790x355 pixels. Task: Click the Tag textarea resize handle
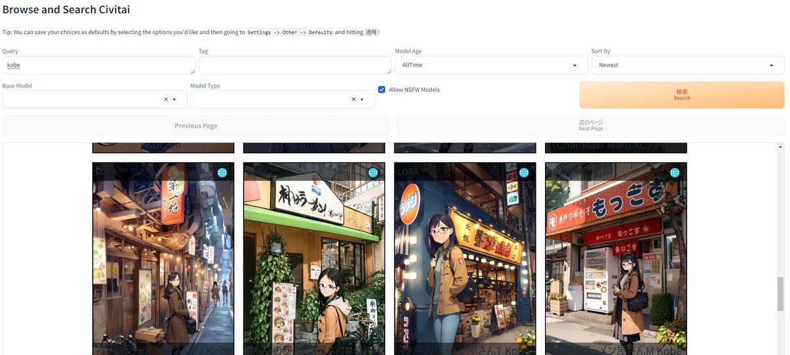388,71
